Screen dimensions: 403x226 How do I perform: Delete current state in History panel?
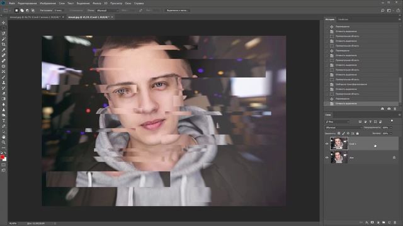(395, 109)
